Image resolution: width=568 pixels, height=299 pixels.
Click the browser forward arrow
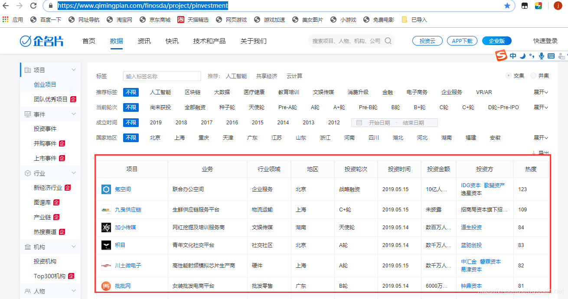click(20, 6)
